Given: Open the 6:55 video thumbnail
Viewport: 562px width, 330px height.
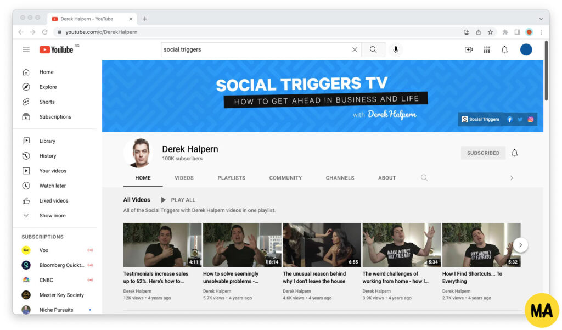Looking at the screenshot, I should (322, 245).
